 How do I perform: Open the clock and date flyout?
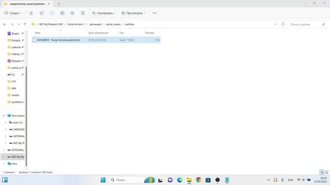[x=321, y=180]
